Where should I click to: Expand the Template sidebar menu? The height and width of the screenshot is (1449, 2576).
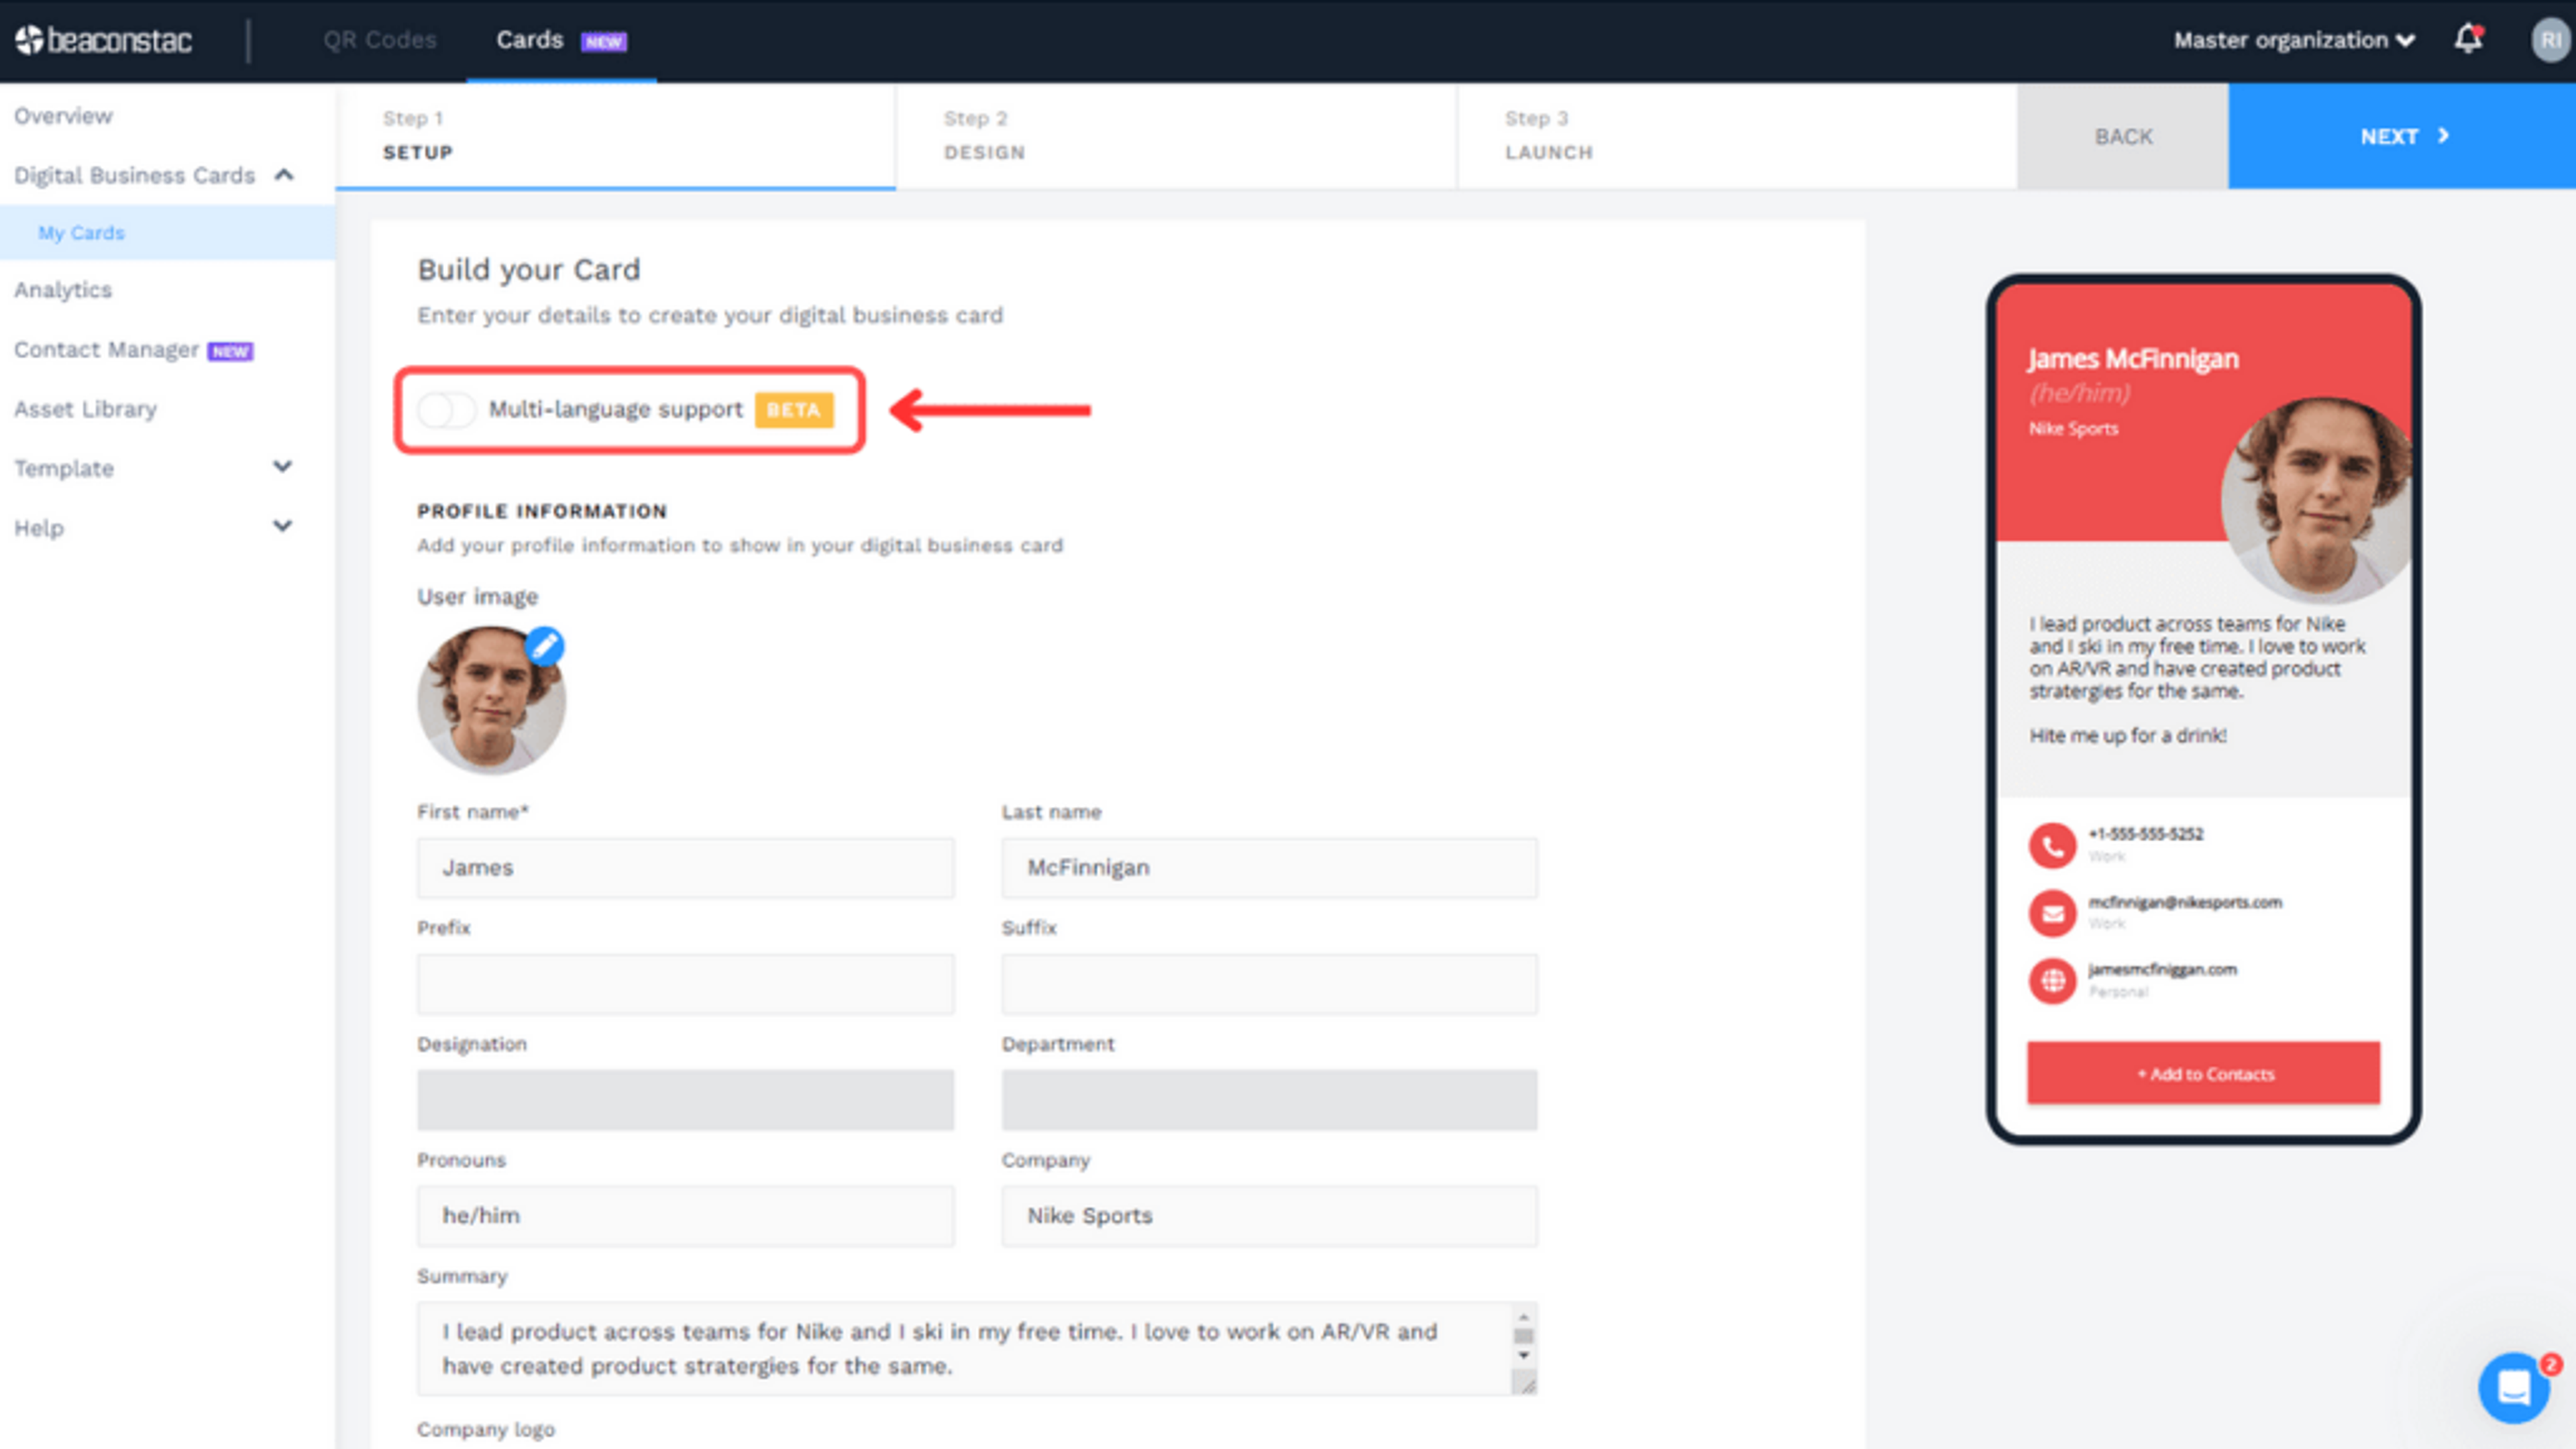pyautogui.click(x=283, y=467)
